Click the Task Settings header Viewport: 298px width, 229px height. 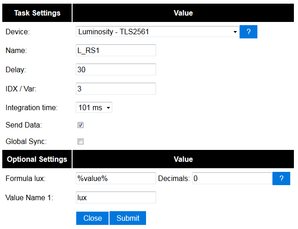[37, 13]
